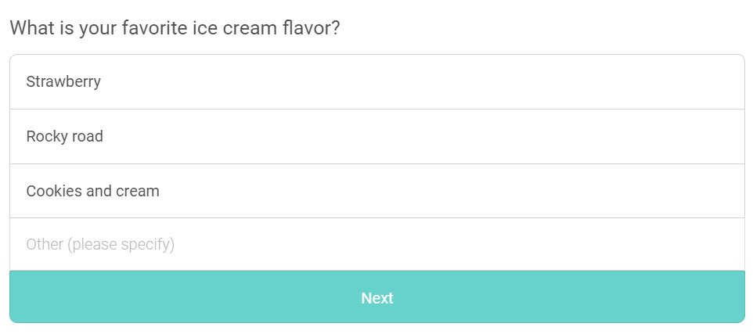Select the Strawberry answer option
The width and height of the screenshot is (753, 334).
point(377,81)
